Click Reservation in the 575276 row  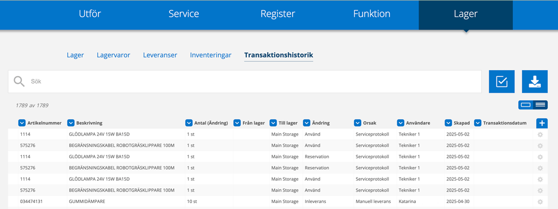(317, 168)
